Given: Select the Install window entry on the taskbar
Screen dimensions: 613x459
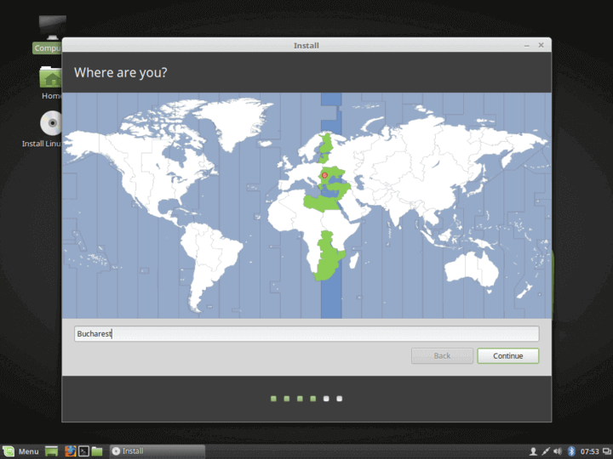Looking at the screenshot, I should [x=158, y=451].
